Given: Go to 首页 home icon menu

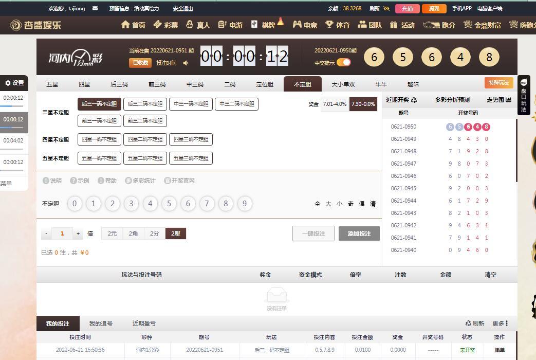Looking at the screenshot, I should (133, 25).
